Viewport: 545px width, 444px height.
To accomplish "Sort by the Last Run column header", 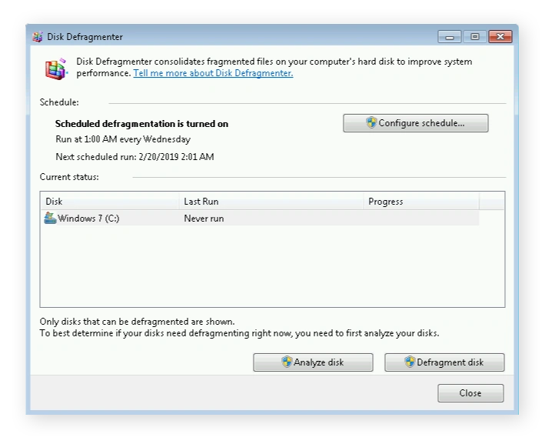I will coord(271,202).
